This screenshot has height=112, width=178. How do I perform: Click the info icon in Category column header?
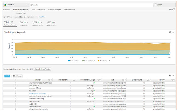tap(173, 79)
